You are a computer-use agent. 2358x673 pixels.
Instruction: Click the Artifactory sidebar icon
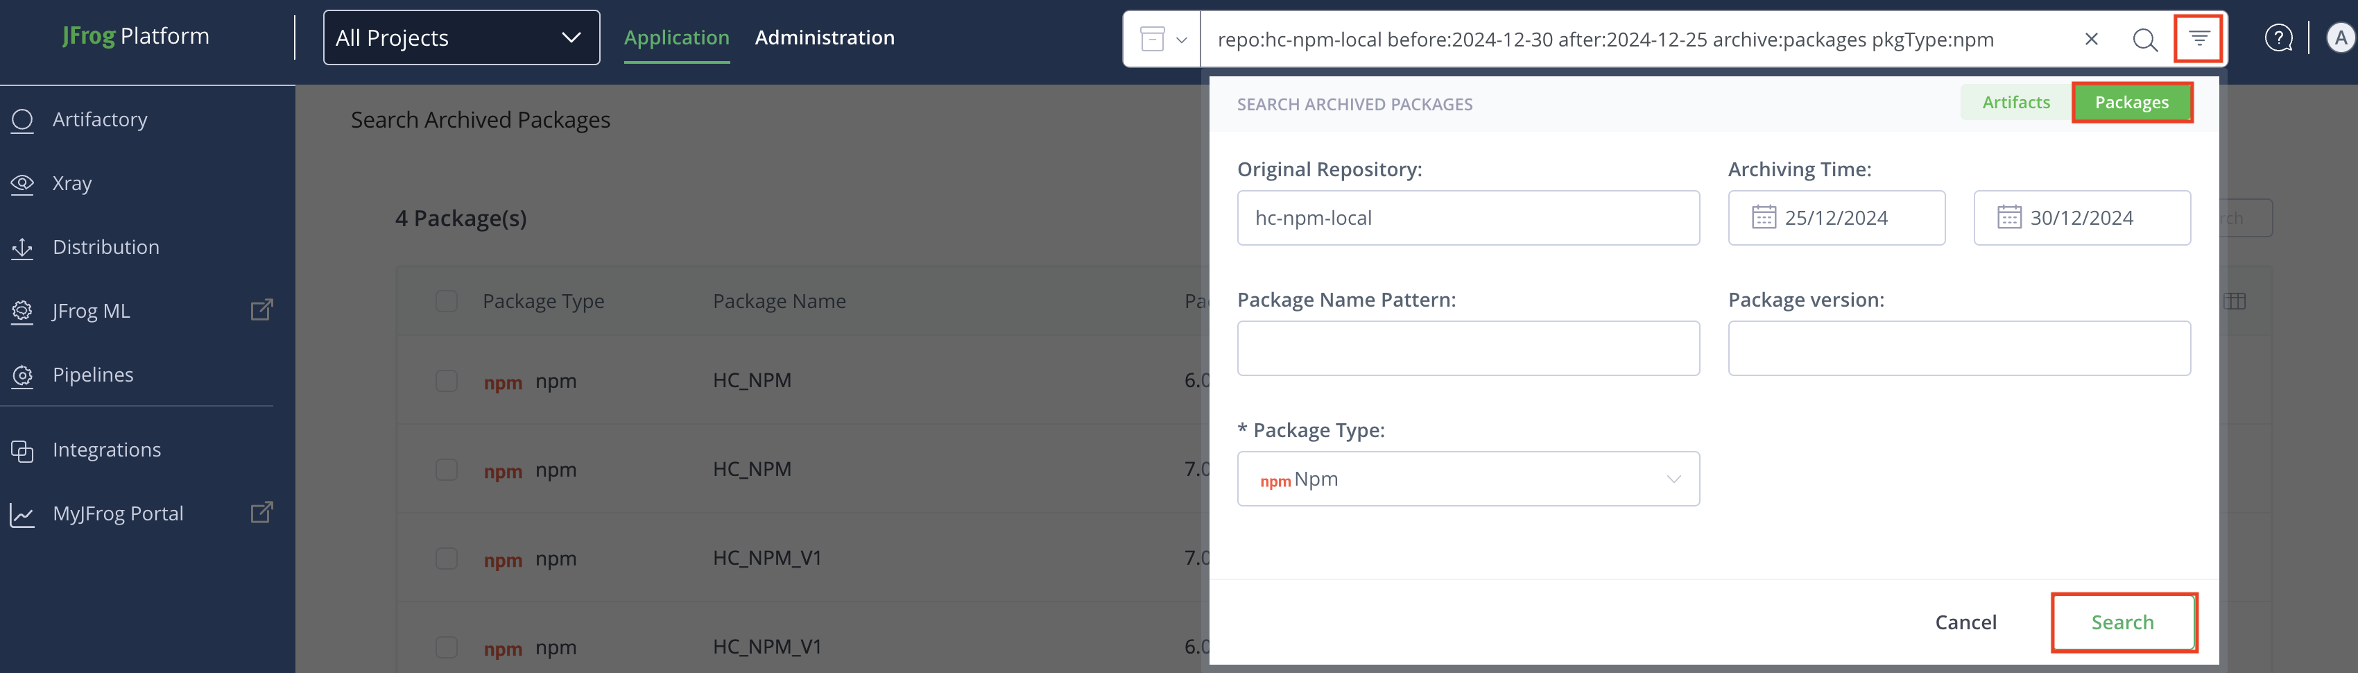click(x=22, y=120)
